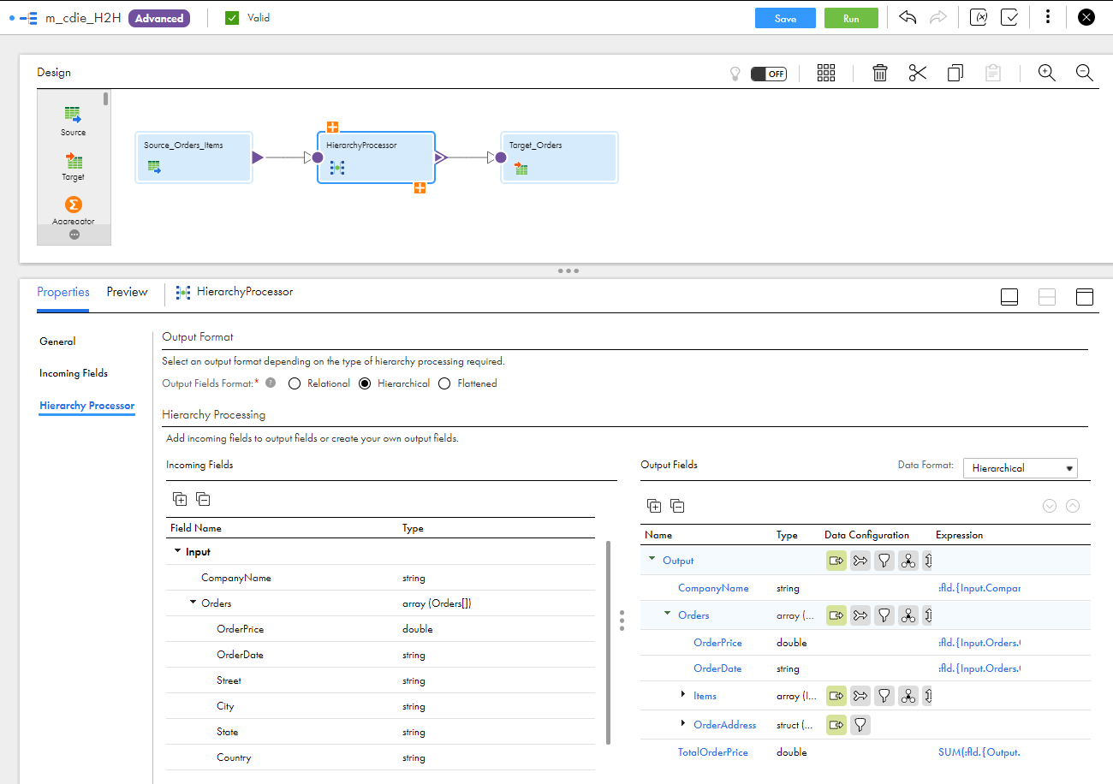The width and height of the screenshot is (1113, 784).
Task: Open the CompanyName output field link
Action: coord(713,588)
